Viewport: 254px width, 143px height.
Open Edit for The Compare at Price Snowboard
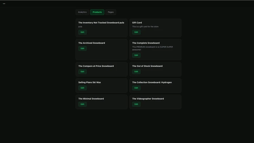click(x=83, y=71)
